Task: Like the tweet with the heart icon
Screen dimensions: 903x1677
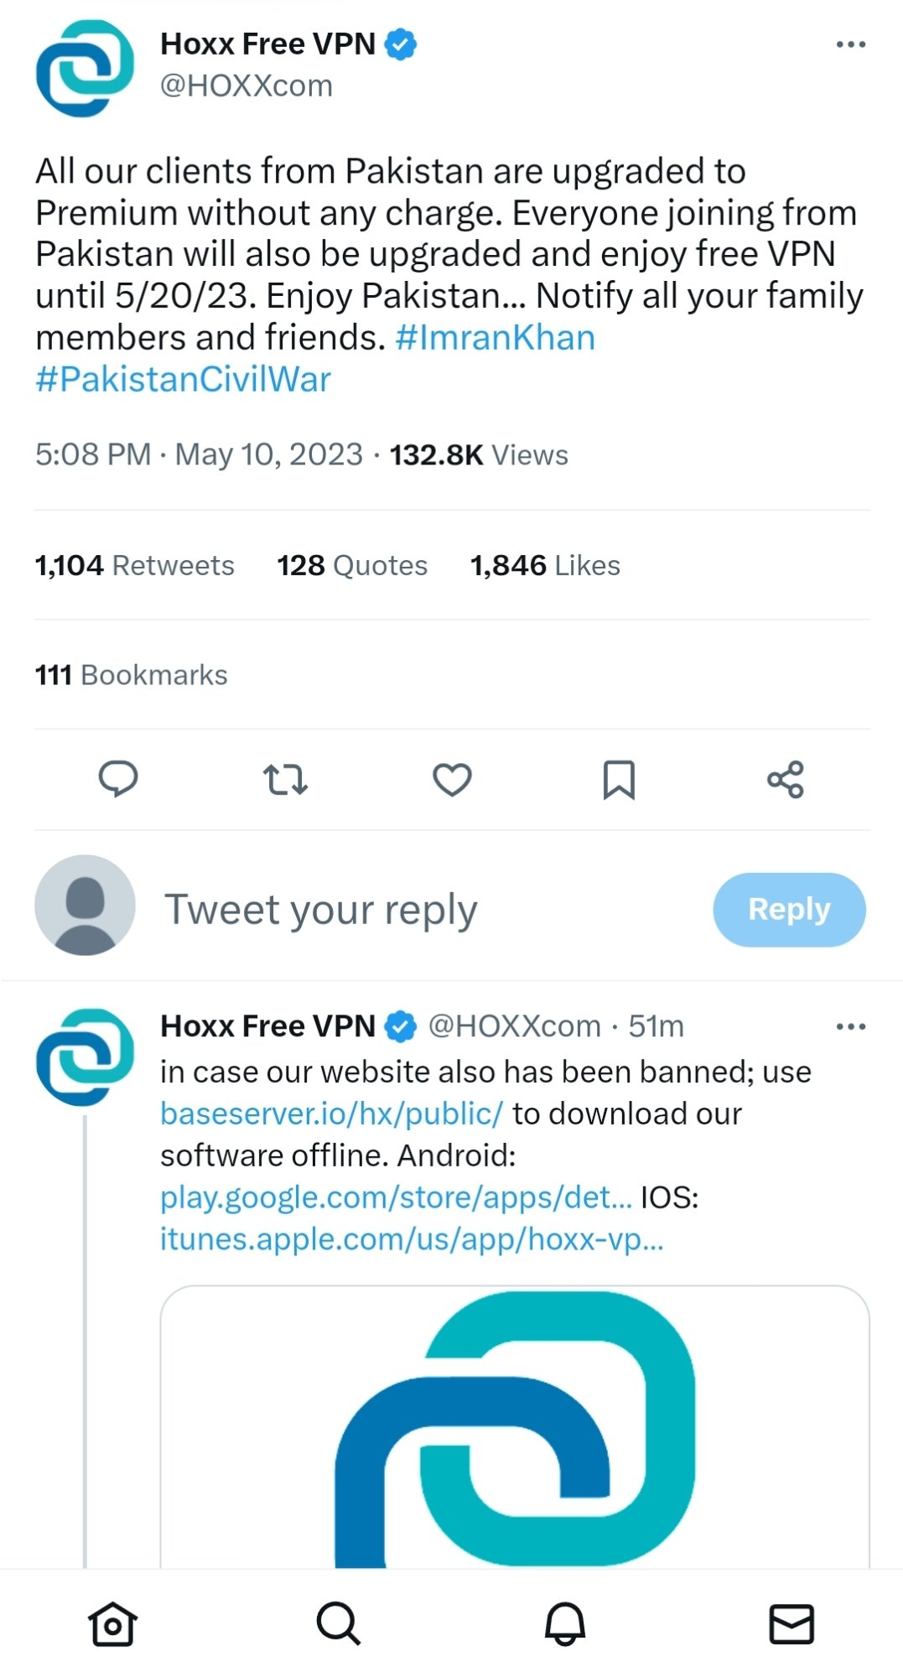Action: [452, 780]
